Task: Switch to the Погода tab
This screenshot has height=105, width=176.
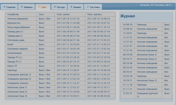Action: (x=59, y=7)
